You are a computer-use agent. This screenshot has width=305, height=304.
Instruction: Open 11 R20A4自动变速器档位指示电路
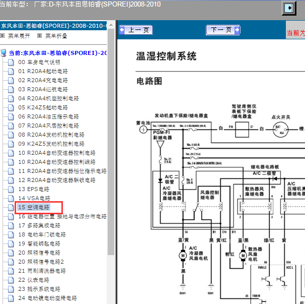tap(62, 171)
